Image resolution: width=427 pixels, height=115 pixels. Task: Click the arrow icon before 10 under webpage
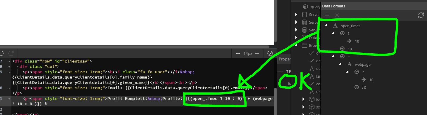point(364,80)
